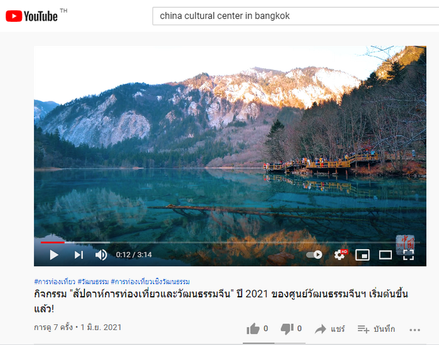Dislike the video with thumbs down
439x345 pixels.
291,329
